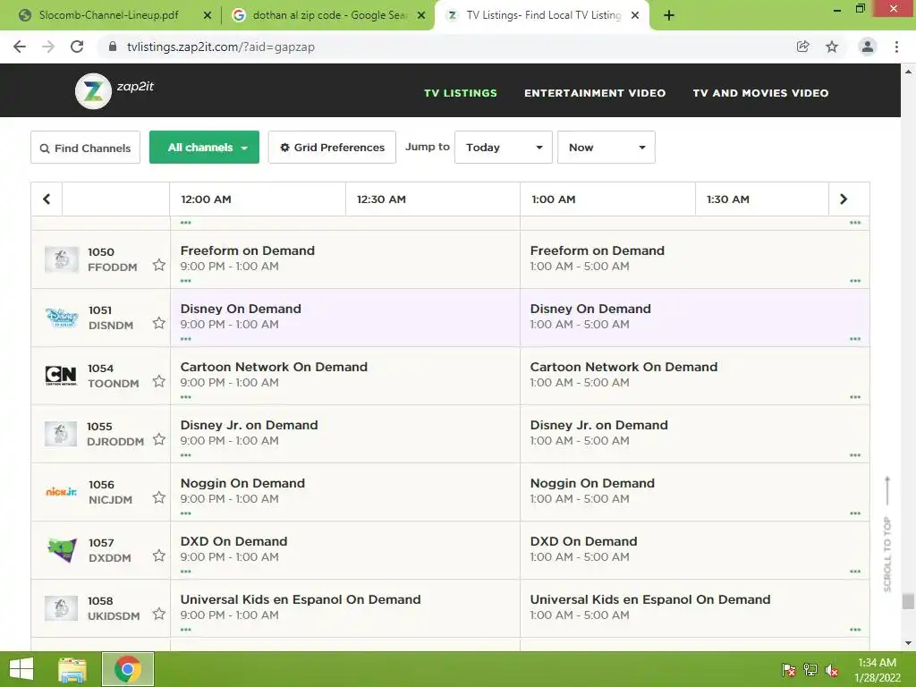This screenshot has height=687, width=916.
Task: Expand details dots for Disney Jr. 1:00 AM
Action: pos(855,455)
